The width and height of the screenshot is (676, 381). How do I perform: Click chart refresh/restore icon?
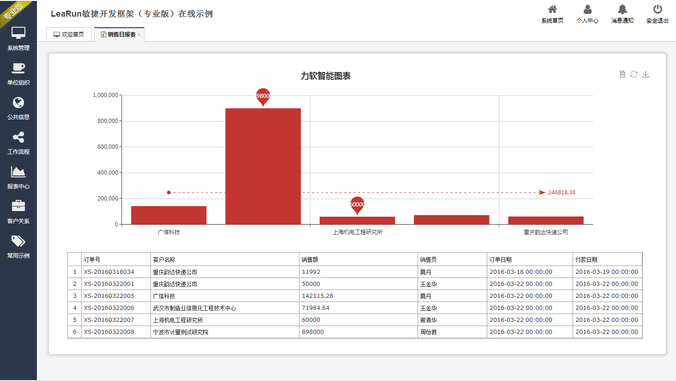tap(634, 74)
